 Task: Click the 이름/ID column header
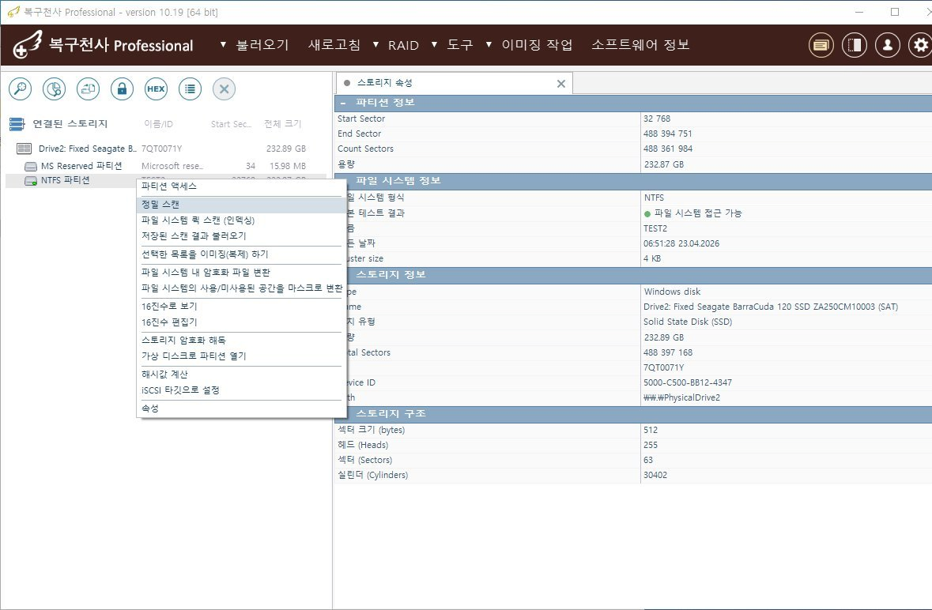pos(158,124)
